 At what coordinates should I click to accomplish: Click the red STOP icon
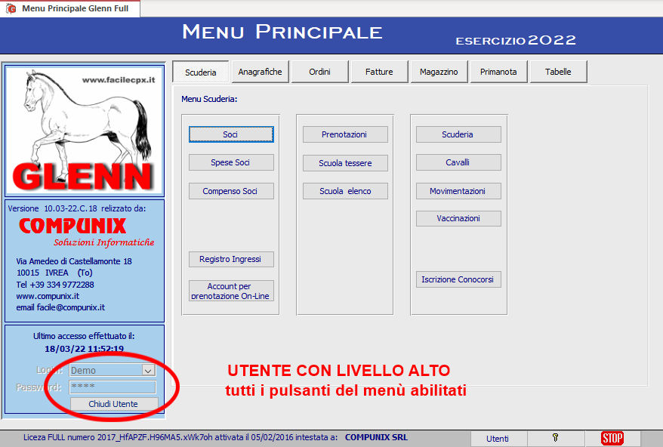[x=612, y=438]
